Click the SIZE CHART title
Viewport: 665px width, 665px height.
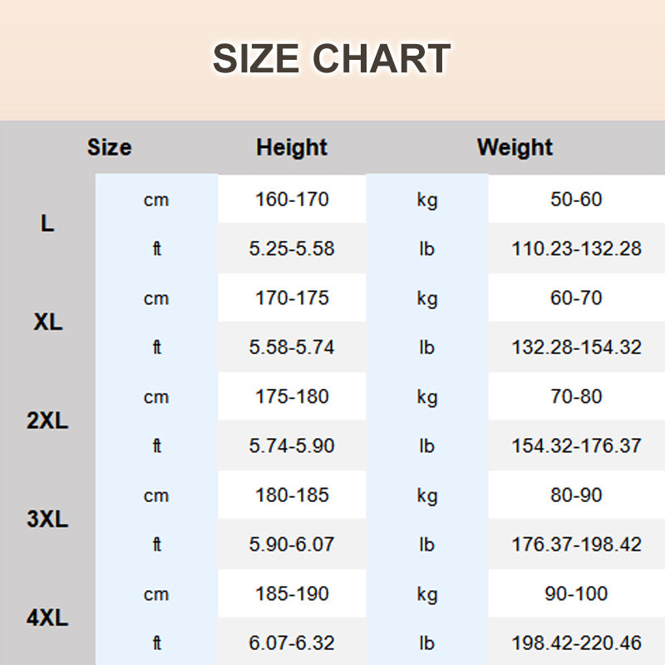pos(332,59)
